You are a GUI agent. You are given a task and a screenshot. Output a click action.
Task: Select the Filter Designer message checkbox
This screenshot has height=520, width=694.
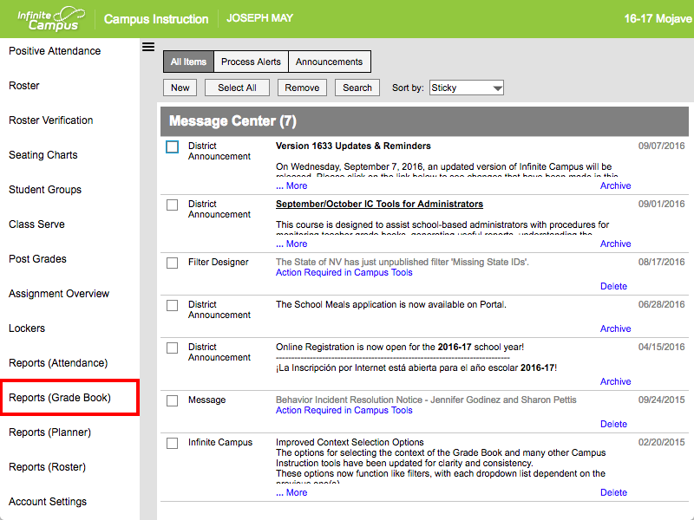(x=172, y=263)
